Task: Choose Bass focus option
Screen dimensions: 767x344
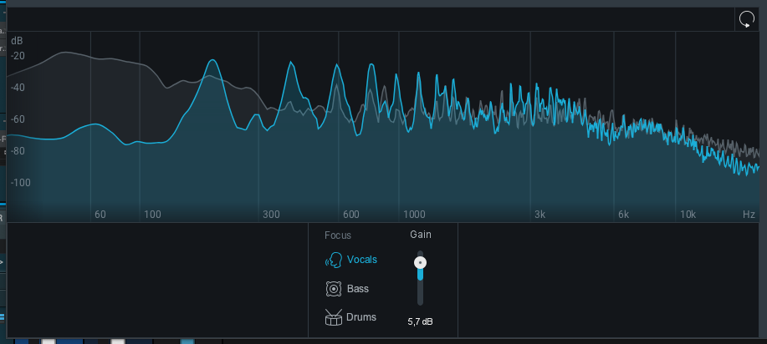Action: tap(358, 289)
